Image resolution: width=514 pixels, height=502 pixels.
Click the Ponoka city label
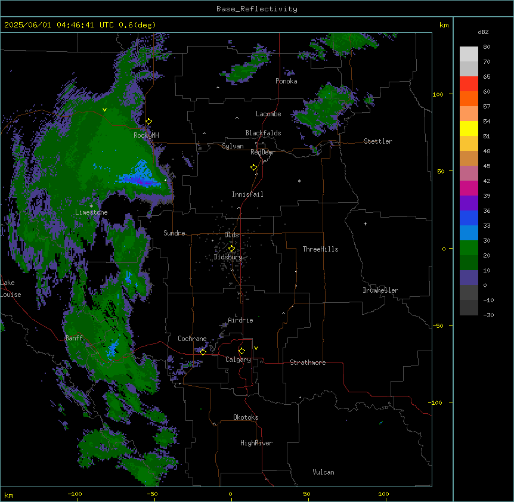[x=286, y=81]
